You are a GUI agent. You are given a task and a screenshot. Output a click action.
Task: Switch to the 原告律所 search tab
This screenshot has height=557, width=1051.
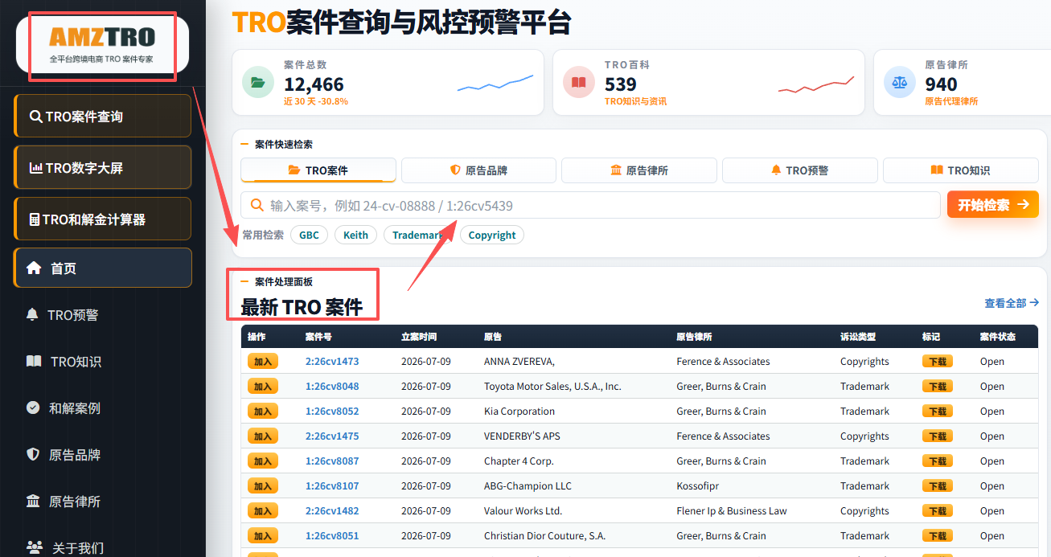(638, 170)
